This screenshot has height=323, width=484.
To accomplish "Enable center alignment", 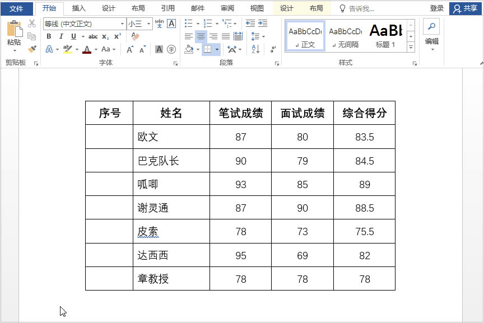I will 201,35.
